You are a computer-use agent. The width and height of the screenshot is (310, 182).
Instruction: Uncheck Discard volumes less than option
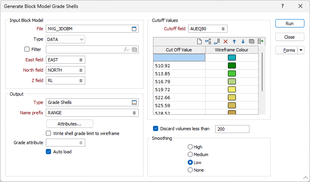click(156, 129)
